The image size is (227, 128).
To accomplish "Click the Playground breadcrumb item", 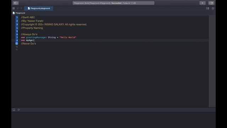I will coord(20,13).
